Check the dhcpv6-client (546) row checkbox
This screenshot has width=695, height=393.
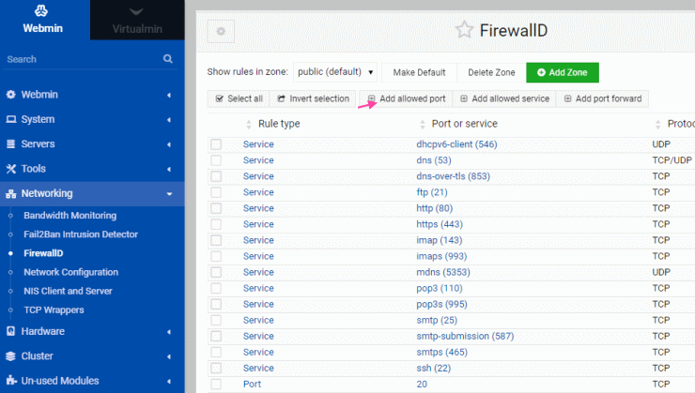click(216, 144)
